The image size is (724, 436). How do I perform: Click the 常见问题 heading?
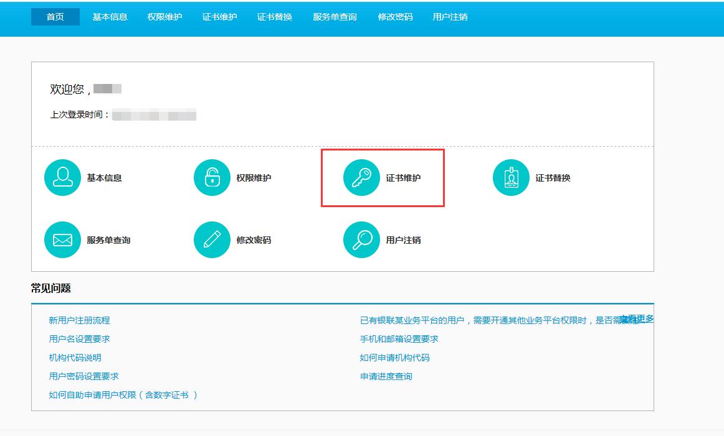(x=51, y=289)
